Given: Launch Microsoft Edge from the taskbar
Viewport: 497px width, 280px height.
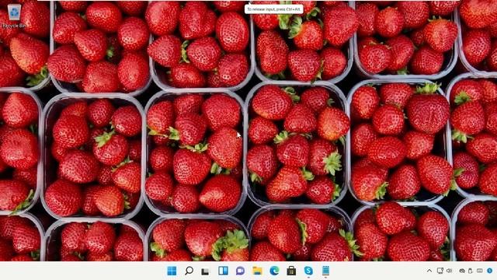Looking at the screenshot, I should click(x=274, y=271).
